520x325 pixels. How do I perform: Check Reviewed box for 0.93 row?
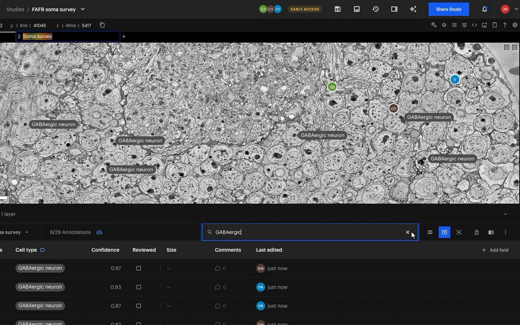click(x=139, y=287)
